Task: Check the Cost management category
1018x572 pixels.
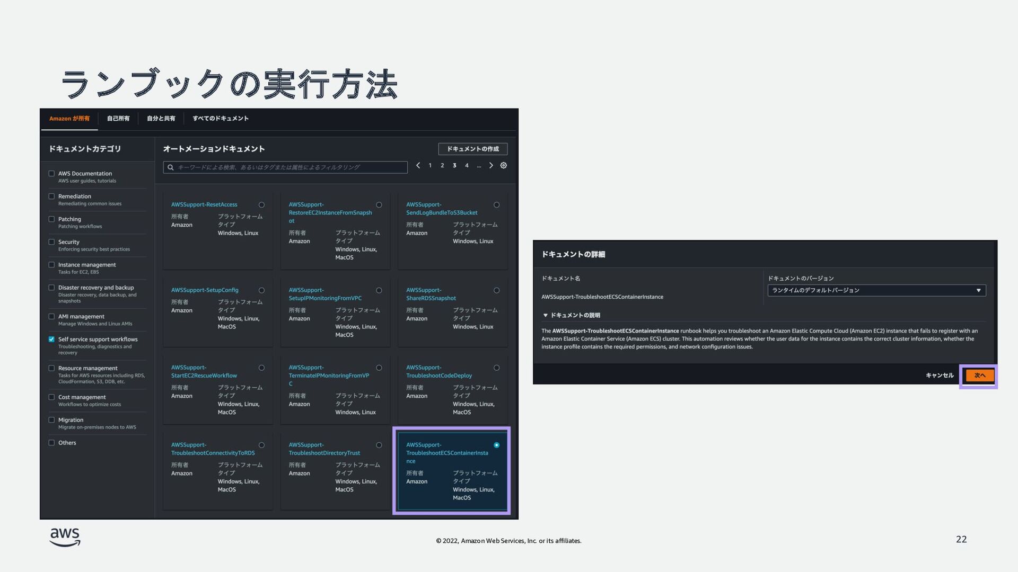Action: [51, 397]
